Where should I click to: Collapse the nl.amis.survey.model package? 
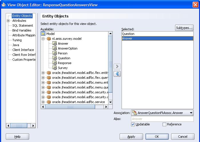pyautogui.click(x=43, y=39)
